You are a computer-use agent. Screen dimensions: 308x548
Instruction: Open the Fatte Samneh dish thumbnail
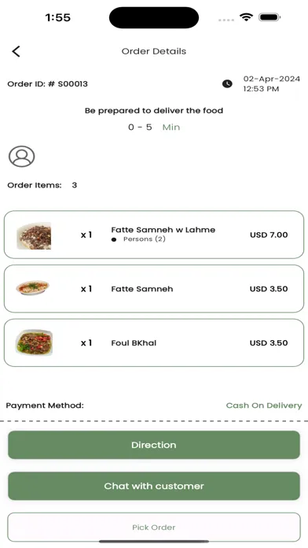(32, 288)
